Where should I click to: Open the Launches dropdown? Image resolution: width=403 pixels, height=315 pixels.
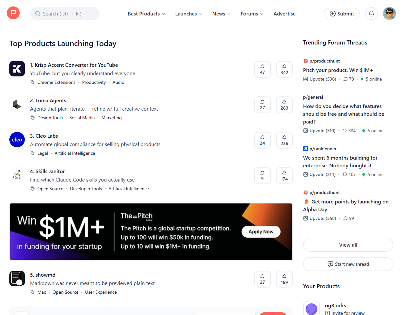(x=189, y=14)
